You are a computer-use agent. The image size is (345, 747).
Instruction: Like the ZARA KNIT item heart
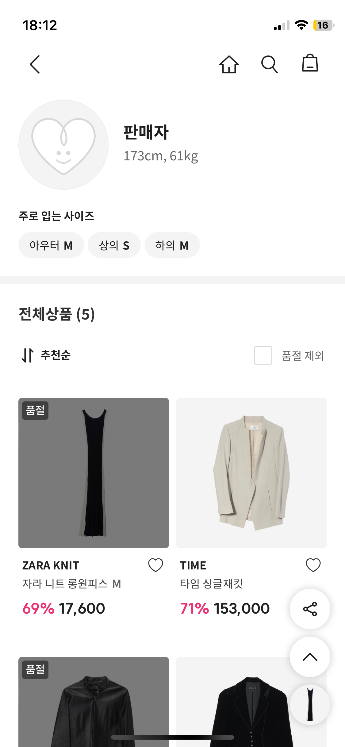[155, 565]
